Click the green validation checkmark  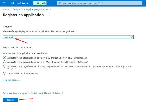[x=132, y=37]
